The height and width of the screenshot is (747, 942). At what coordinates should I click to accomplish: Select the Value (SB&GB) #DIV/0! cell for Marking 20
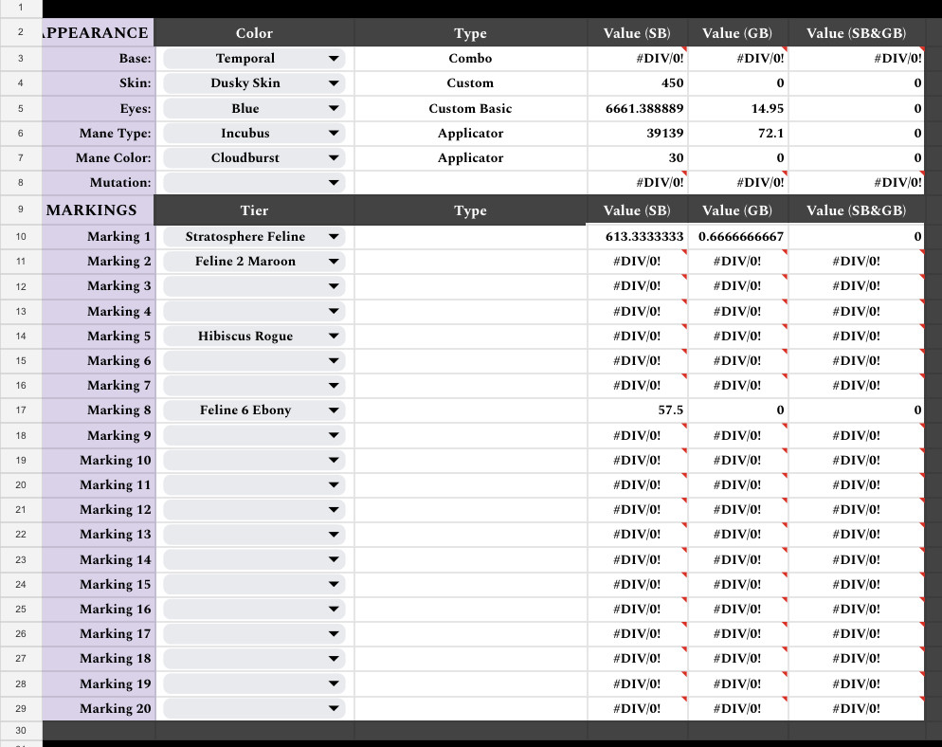click(856, 708)
